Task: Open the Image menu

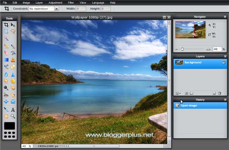Action: pyautogui.click(x=26, y=2)
